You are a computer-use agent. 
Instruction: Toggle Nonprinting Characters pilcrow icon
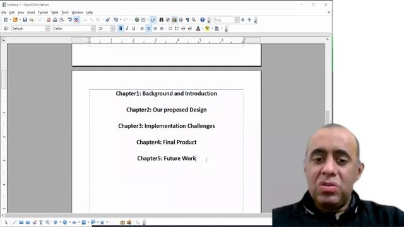187,20
